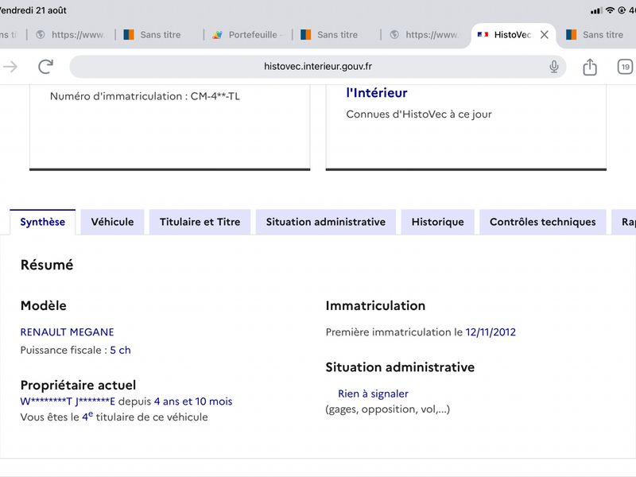The image size is (636, 477).
Task: Open the Situation administrative tab
Action: pos(326,222)
